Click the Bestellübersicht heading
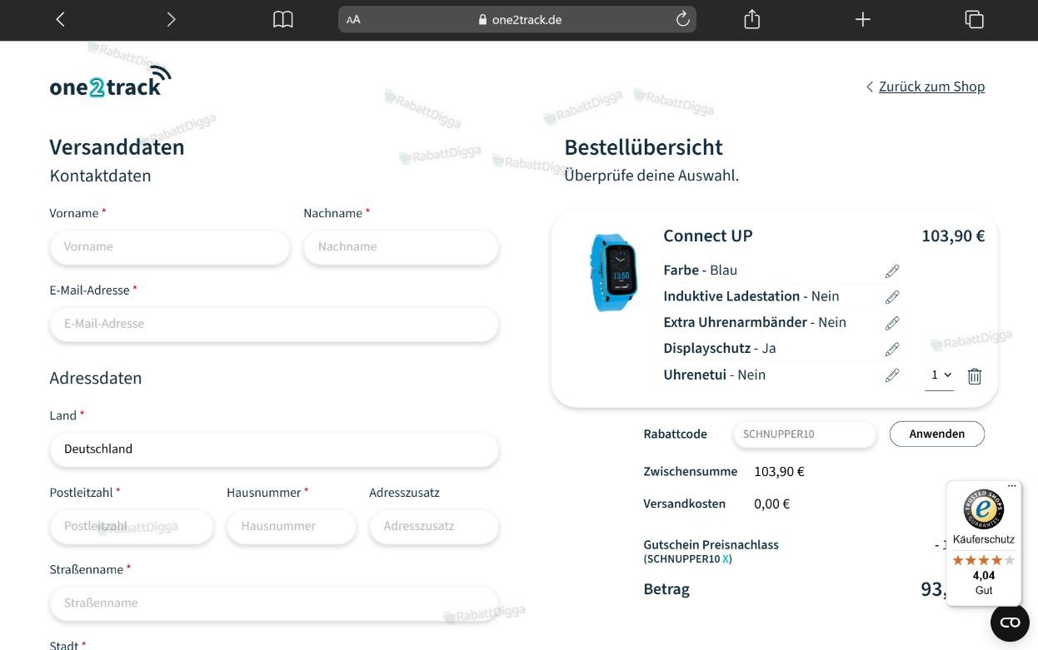The width and height of the screenshot is (1038, 650). point(643,147)
